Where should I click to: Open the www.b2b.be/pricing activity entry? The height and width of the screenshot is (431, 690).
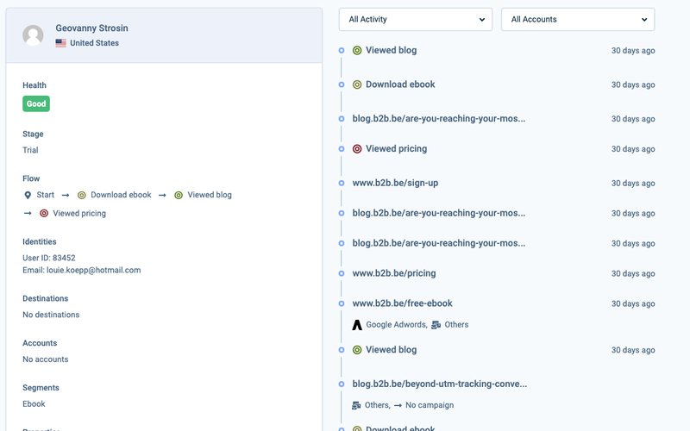pyautogui.click(x=393, y=273)
